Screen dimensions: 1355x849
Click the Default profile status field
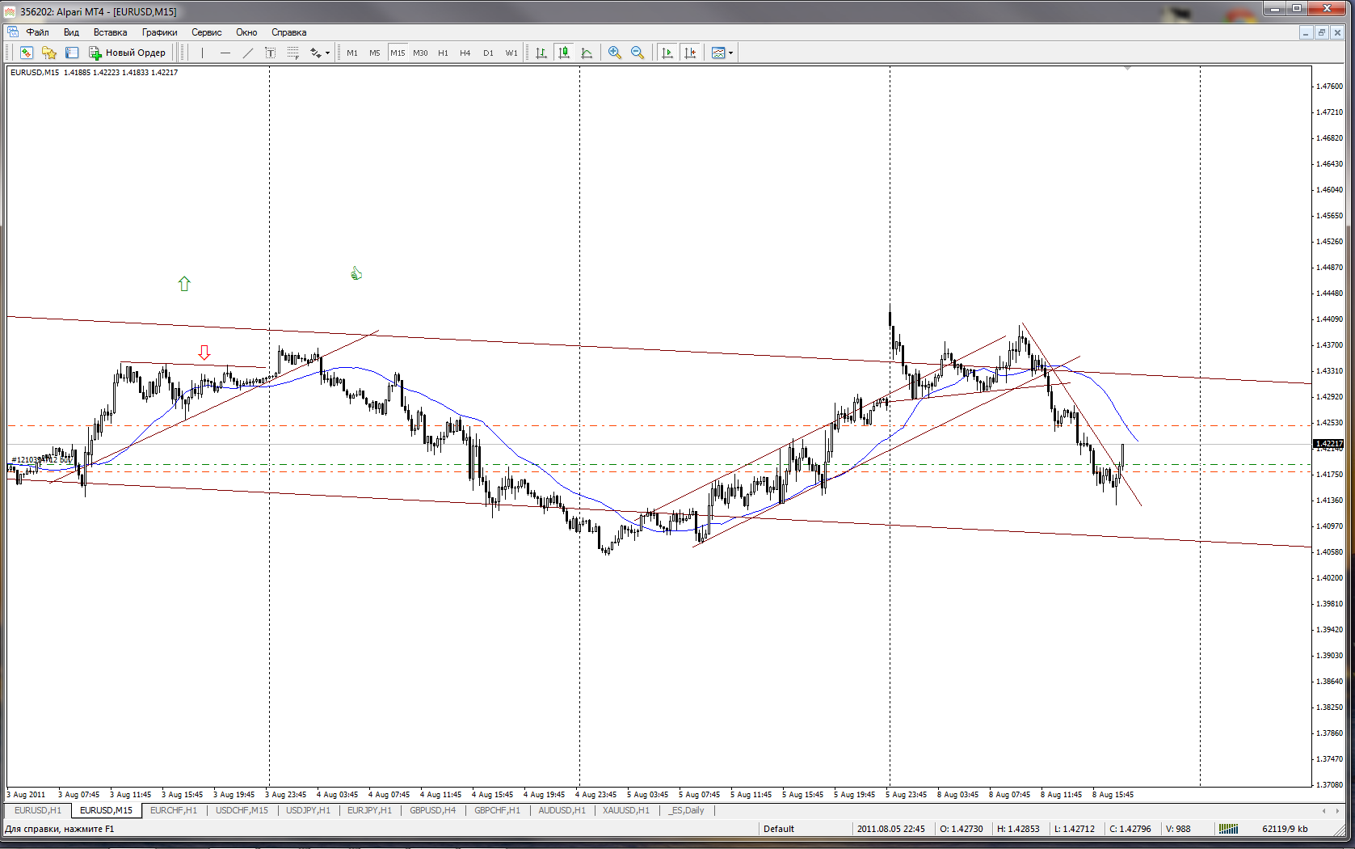(779, 829)
